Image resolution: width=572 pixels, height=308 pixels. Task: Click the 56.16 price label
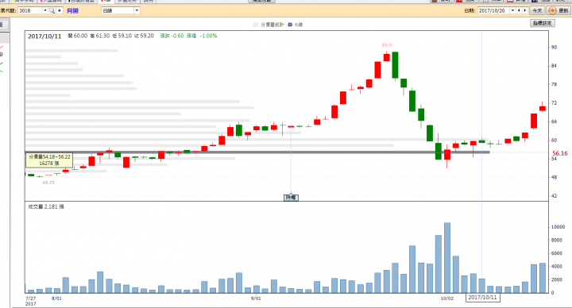559,153
